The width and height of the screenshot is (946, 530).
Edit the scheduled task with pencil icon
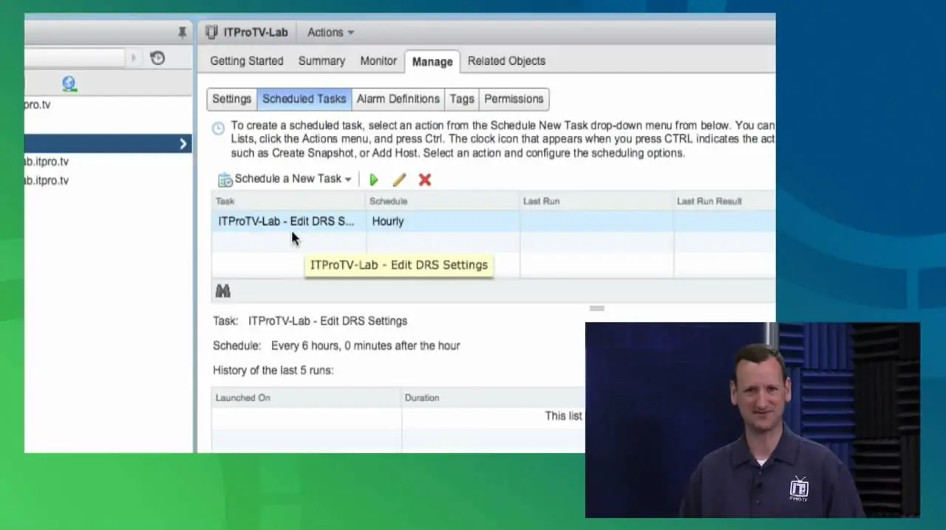click(399, 179)
